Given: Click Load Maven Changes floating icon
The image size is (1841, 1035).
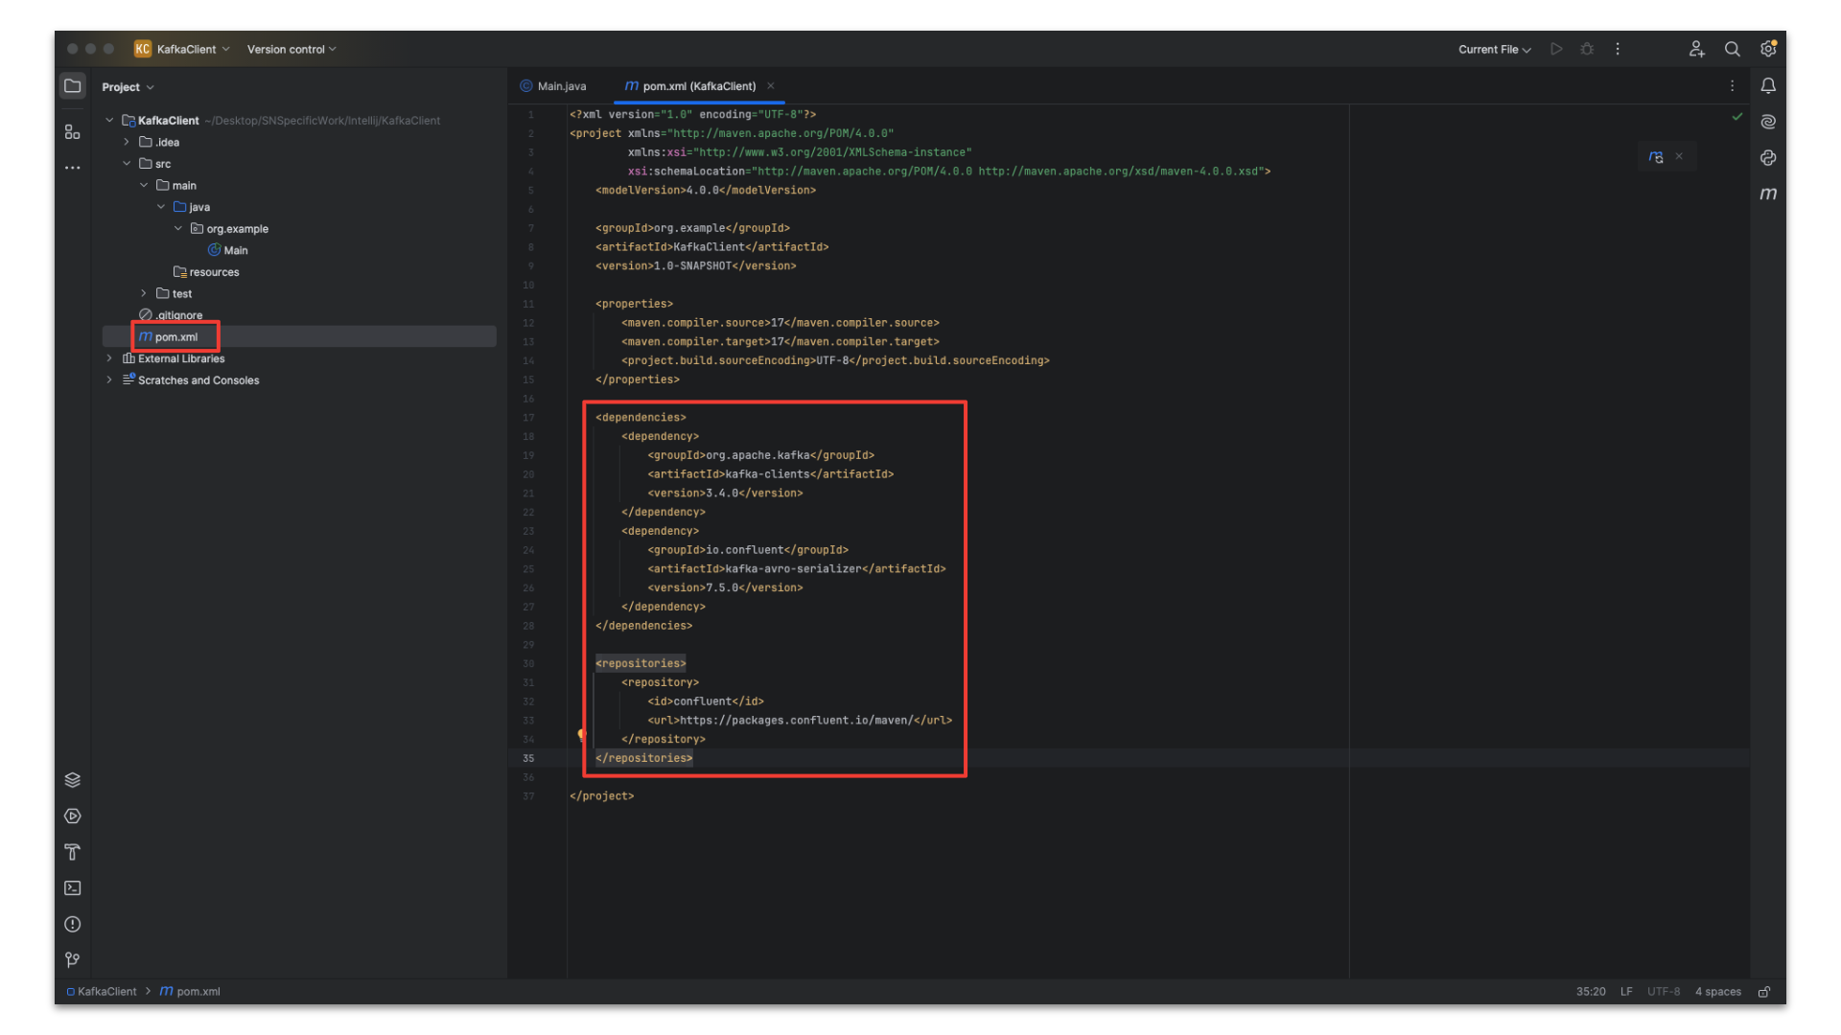Looking at the screenshot, I should [1656, 156].
